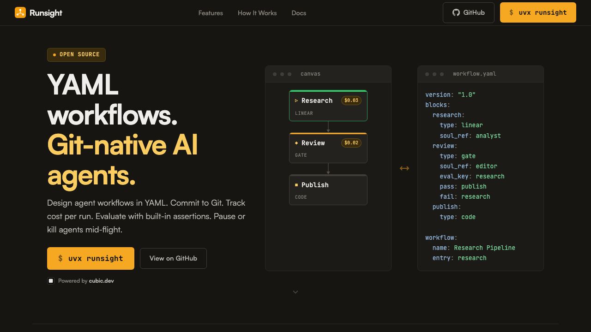Click the Runsight brand name
Image resolution: width=591 pixels, height=332 pixels.
[46, 13]
